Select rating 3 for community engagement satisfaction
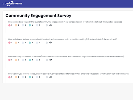This screenshot has width=133, height=100. coord(23,25)
